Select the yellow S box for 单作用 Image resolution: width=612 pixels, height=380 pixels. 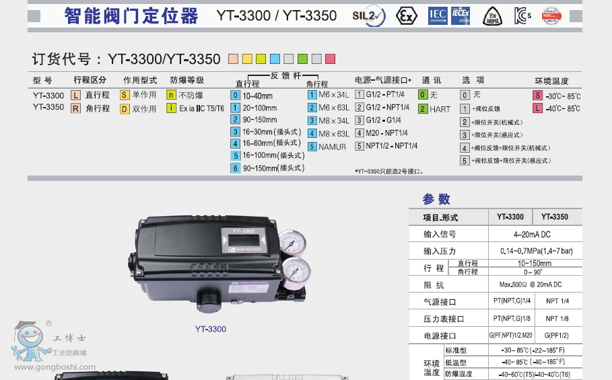click(125, 95)
